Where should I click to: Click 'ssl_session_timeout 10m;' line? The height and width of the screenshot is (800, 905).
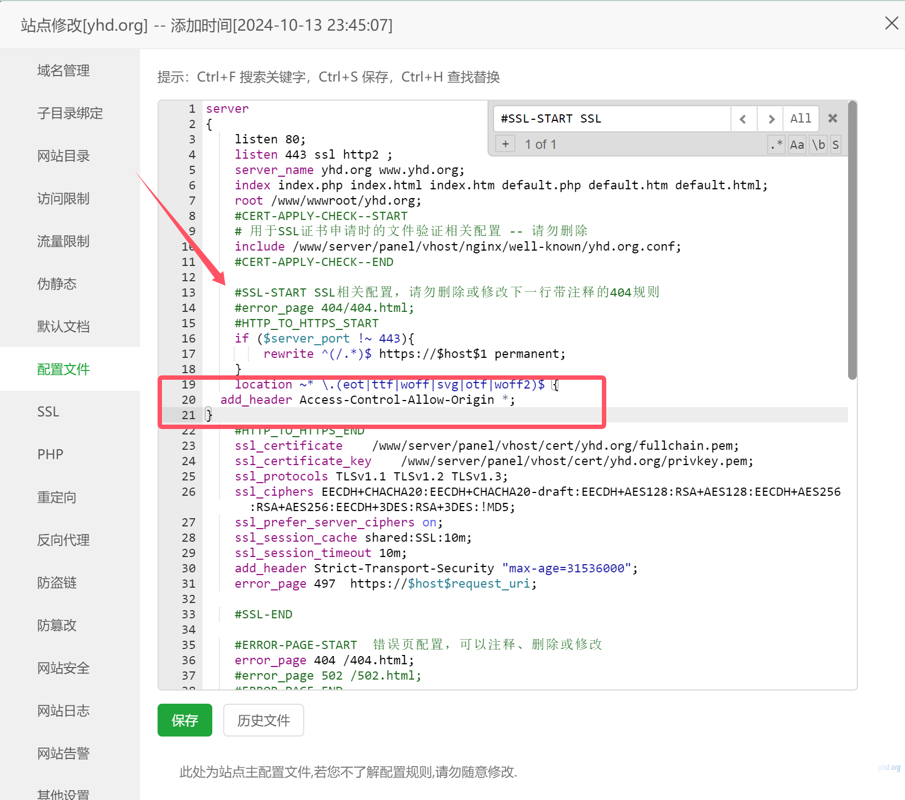tap(321, 553)
